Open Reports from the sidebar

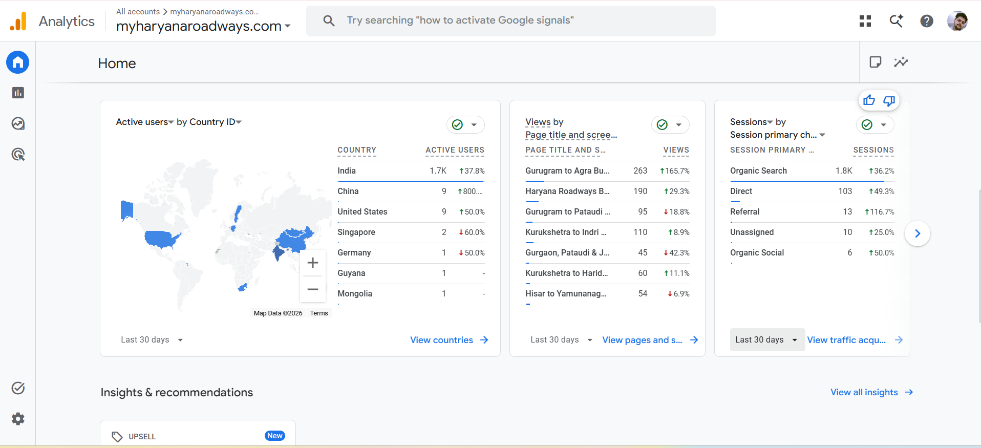pyautogui.click(x=18, y=93)
